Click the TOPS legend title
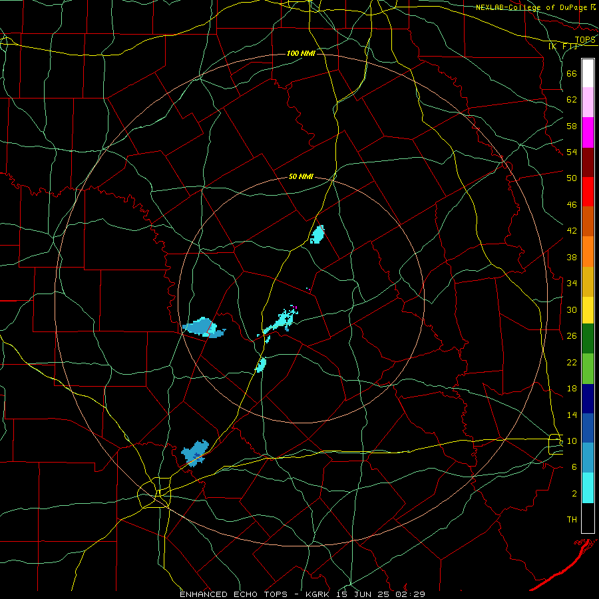 pyautogui.click(x=585, y=40)
